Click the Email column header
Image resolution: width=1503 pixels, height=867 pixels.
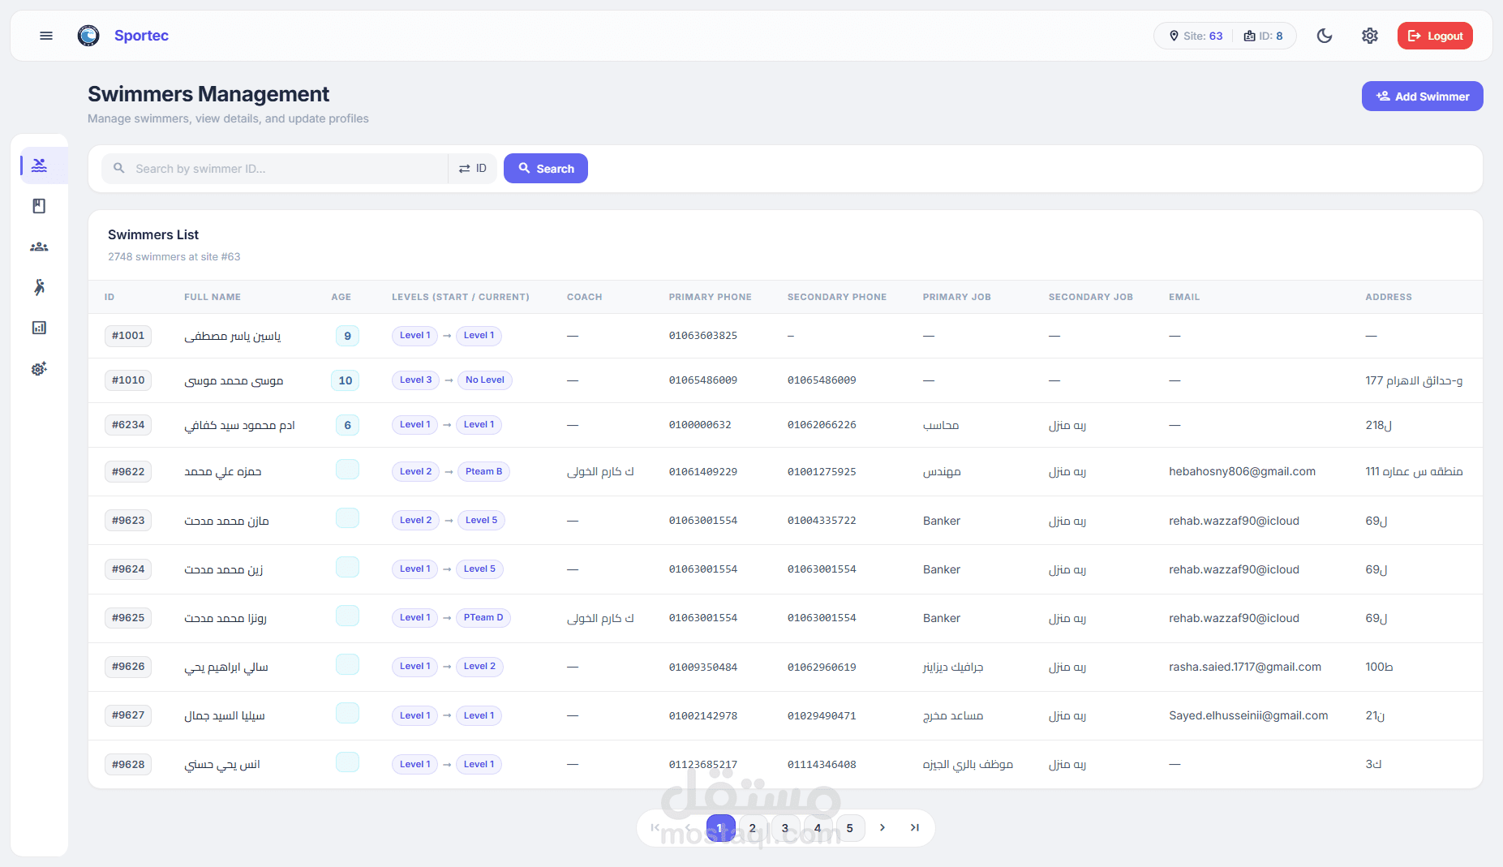1184,297
